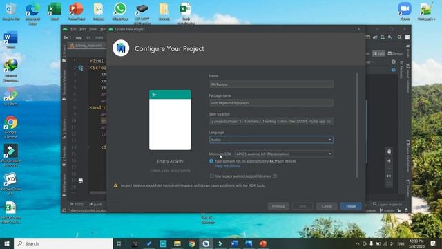Click the dialog vertical scrollbar
This screenshot has width=442, height=249.
point(357,124)
